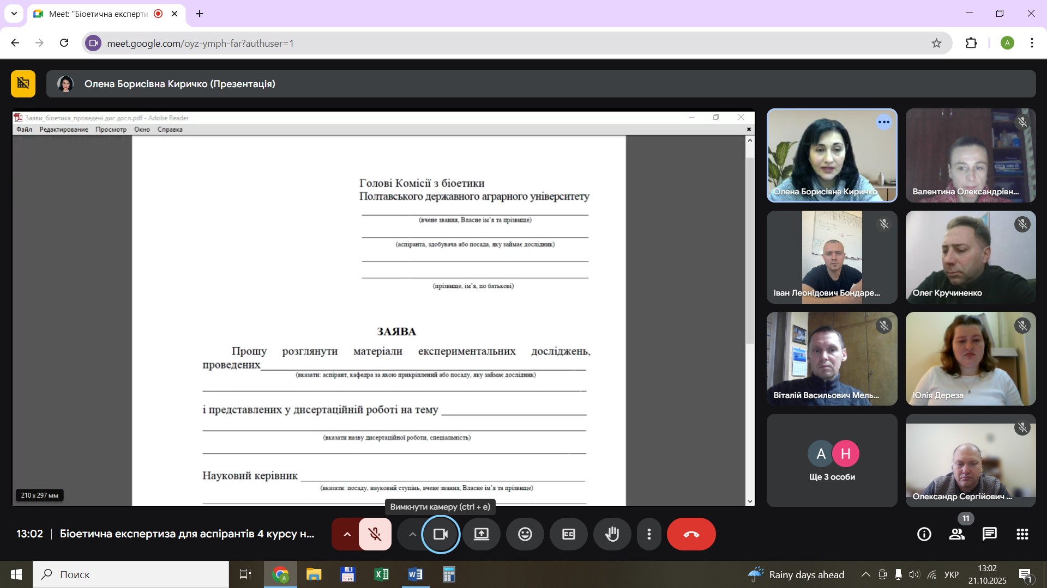Open the activities grid icon
The image size is (1047, 588).
click(x=1022, y=534)
